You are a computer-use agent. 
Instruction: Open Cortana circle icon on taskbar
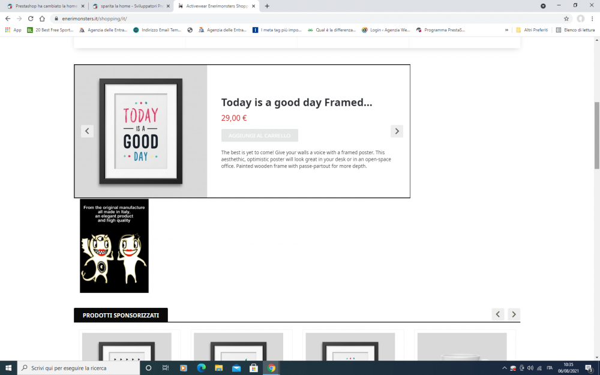coord(148,368)
